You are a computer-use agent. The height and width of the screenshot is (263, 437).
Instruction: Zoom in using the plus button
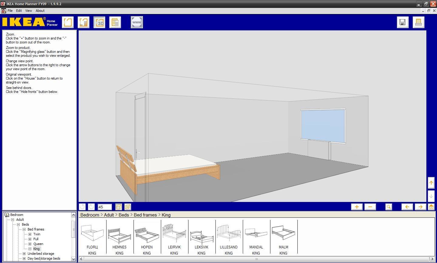coord(357,207)
